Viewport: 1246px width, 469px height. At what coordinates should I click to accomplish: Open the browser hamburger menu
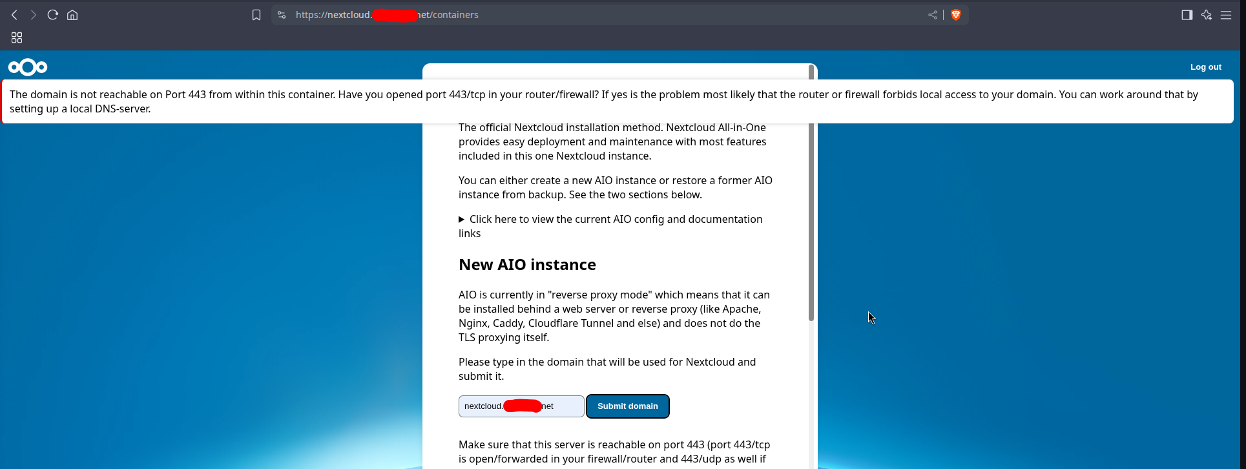tap(1226, 15)
